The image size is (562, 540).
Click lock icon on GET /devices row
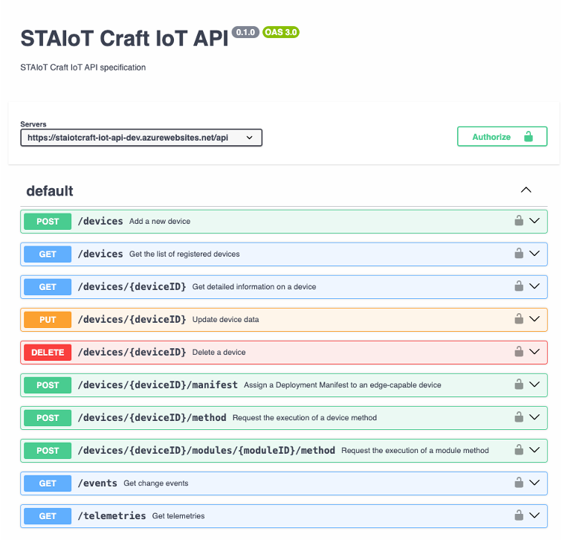click(519, 254)
